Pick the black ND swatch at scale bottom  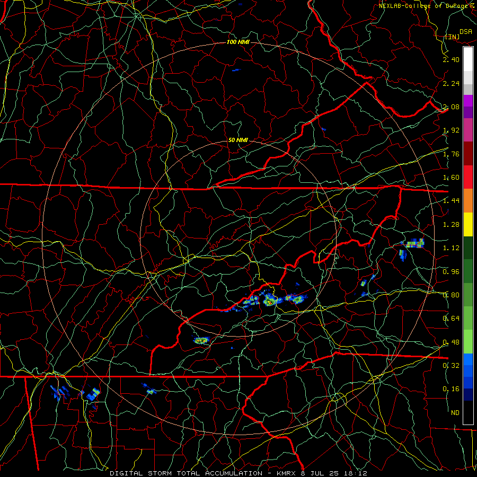point(468,412)
